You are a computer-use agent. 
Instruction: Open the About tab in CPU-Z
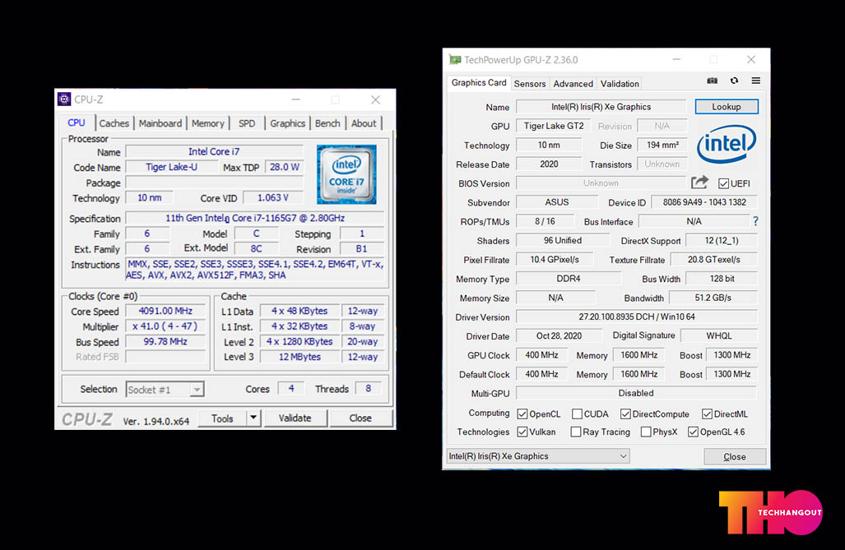point(364,123)
